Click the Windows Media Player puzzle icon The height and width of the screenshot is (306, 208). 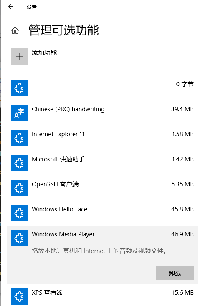[19, 238]
